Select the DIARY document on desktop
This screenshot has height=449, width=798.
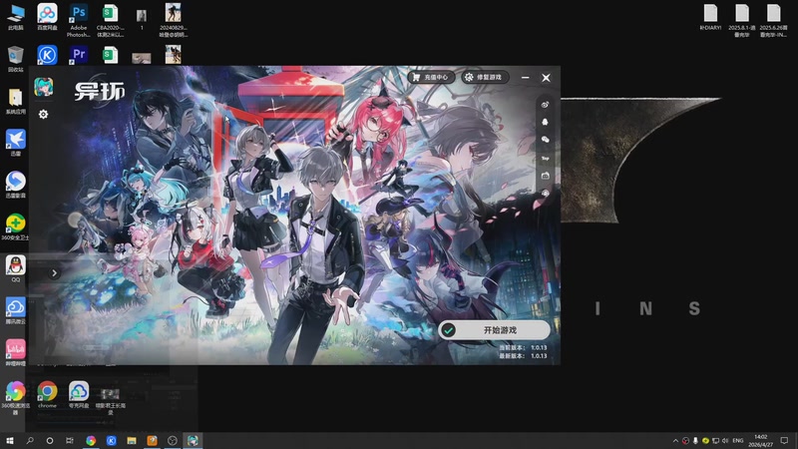(x=710, y=17)
